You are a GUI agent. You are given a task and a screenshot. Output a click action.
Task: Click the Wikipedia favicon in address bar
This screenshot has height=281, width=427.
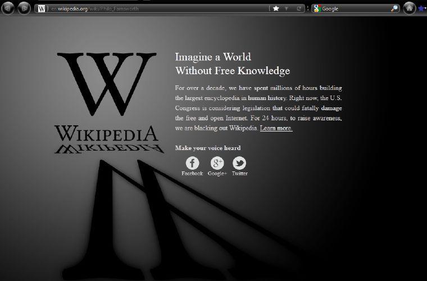(x=42, y=8)
